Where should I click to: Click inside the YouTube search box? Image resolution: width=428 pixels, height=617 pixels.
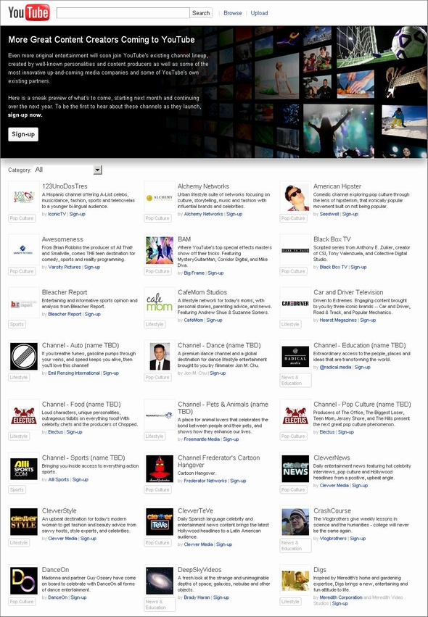pyautogui.click(x=123, y=12)
